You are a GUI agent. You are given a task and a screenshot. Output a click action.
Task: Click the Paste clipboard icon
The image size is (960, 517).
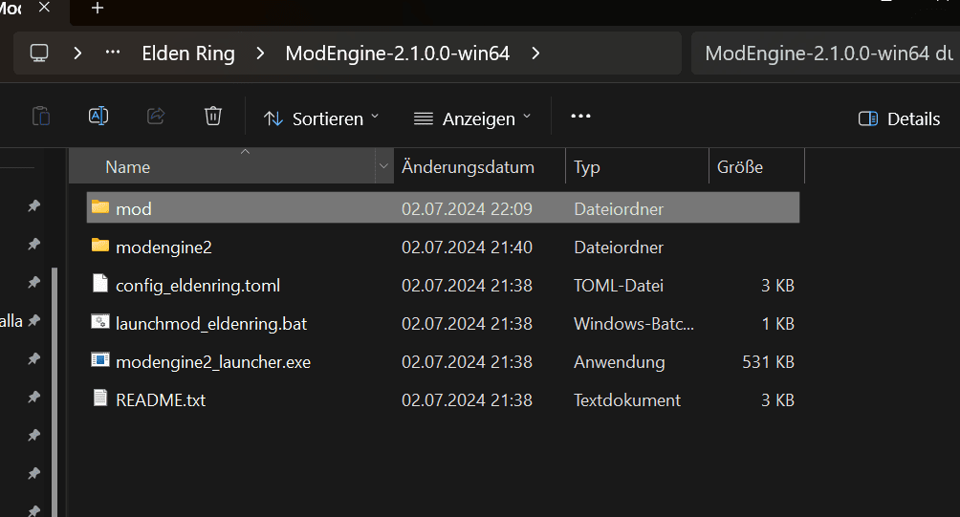point(41,116)
